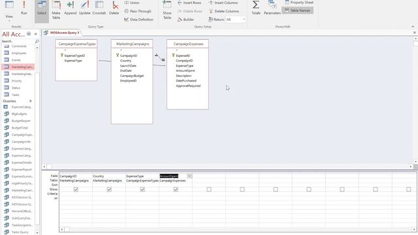The height and width of the screenshot is (235, 418).
Task: Open AmountSpent field dropdown arrow
Action: (189, 176)
